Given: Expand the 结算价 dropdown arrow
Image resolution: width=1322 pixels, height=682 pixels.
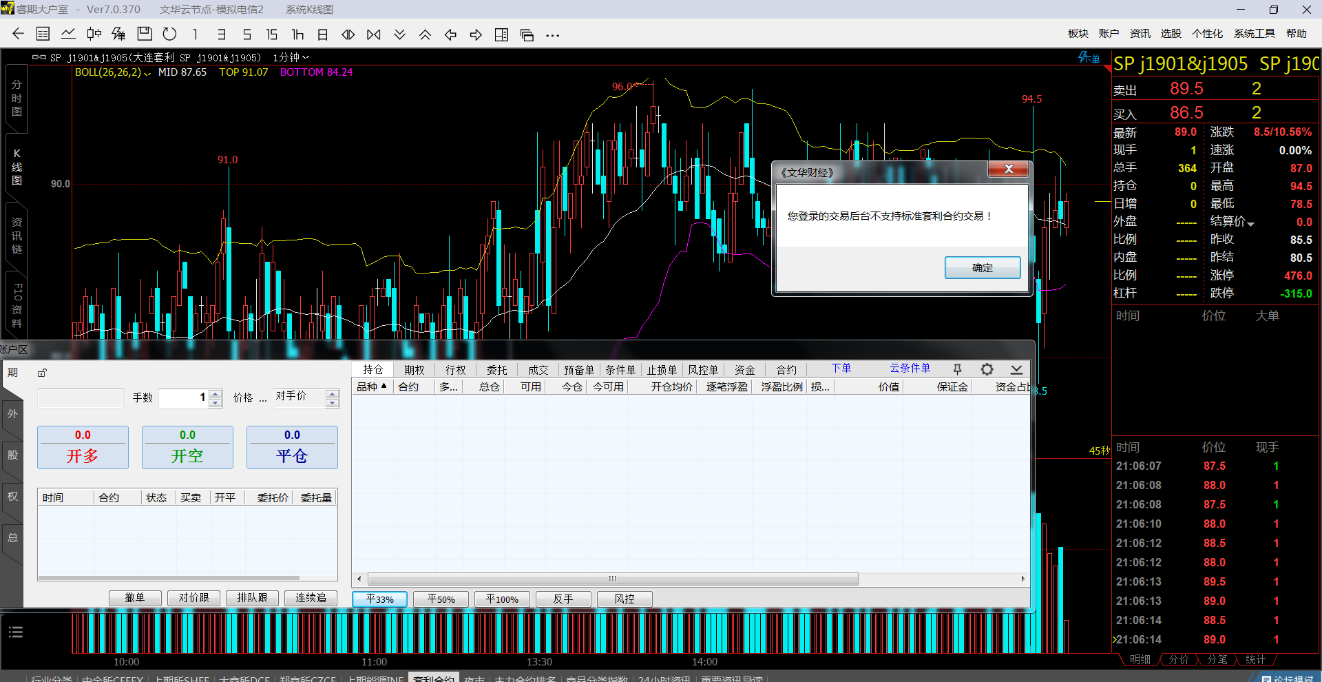Looking at the screenshot, I should pos(1250,224).
